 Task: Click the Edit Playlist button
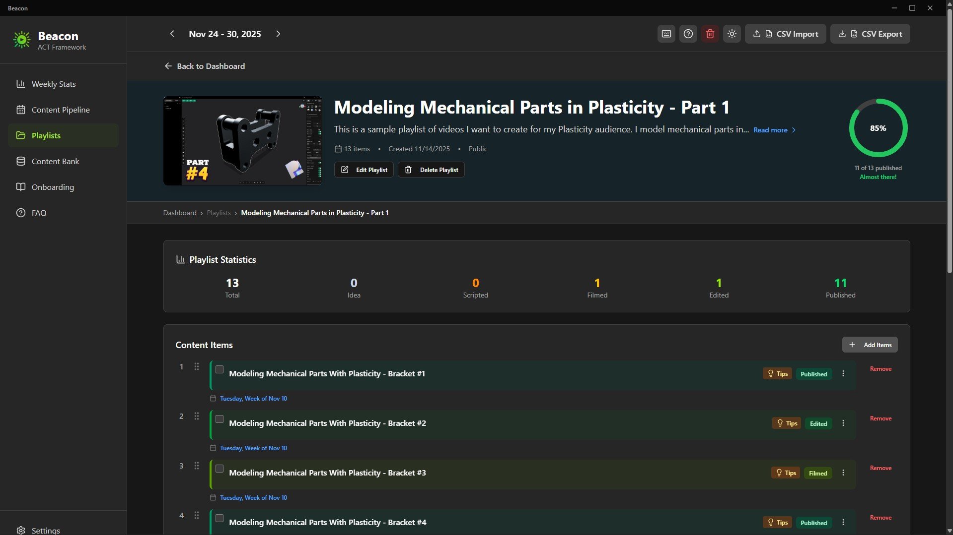[x=364, y=170]
